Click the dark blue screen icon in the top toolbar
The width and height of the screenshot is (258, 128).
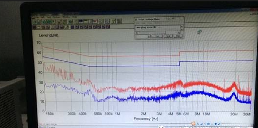(x=81, y=21)
